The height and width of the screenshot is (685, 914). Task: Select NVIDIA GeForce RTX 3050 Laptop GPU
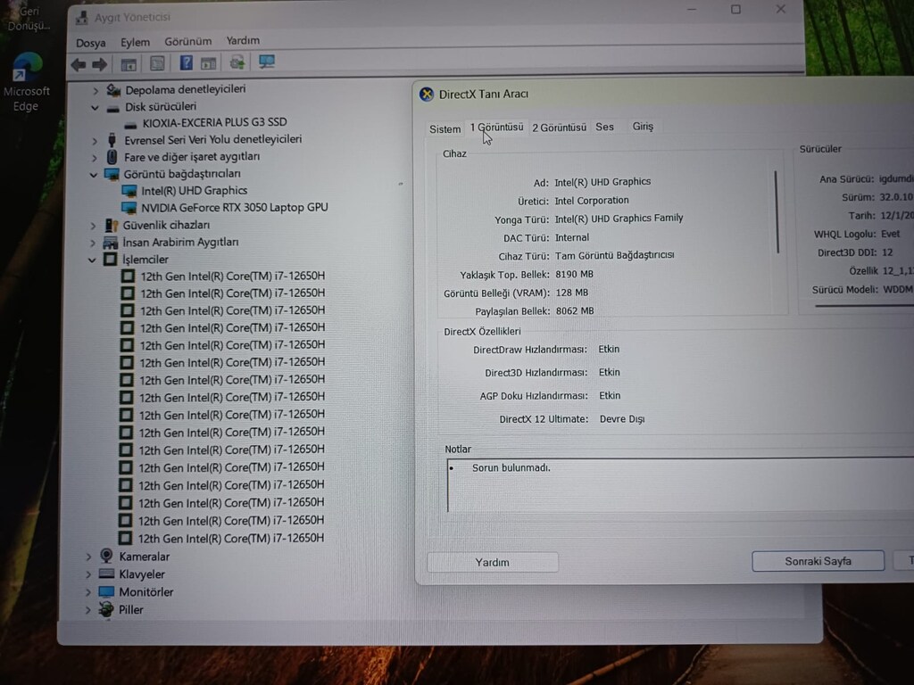235,207
